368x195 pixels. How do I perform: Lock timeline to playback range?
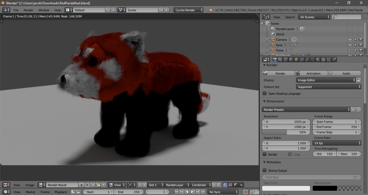[78, 192]
